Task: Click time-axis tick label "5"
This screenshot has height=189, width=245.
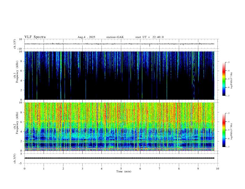Action: pos(121,169)
